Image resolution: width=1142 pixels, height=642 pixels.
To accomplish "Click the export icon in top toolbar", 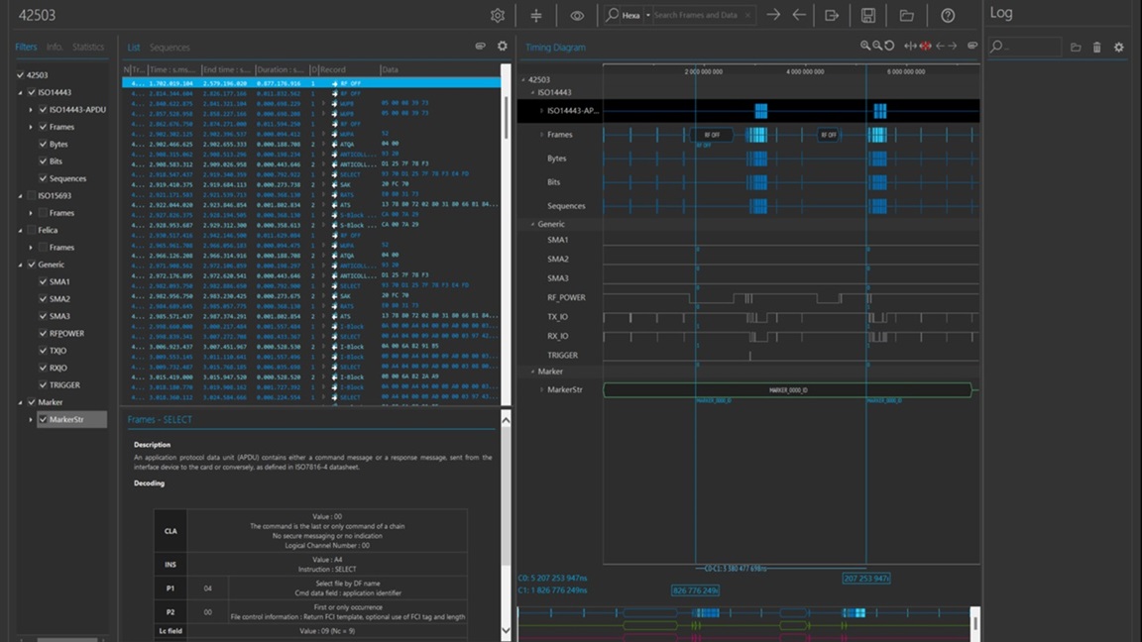I will [x=831, y=15].
